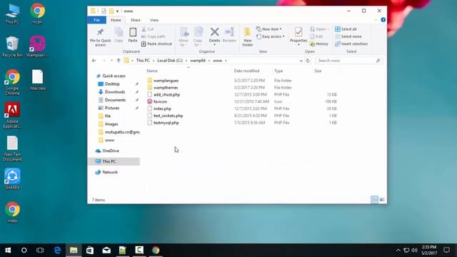Open Windows Start menu
The width and height of the screenshot is (457, 257).
click(8, 250)
